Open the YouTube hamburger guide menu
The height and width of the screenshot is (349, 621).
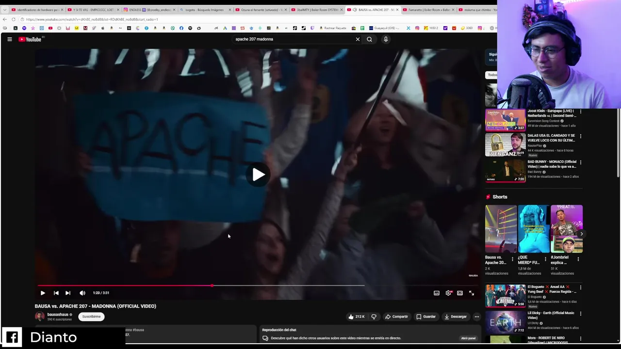pos(9,39)
